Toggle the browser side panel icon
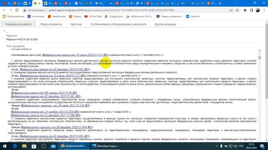The width and height of the screenshot is (268, 150). [x=251, y=10]
